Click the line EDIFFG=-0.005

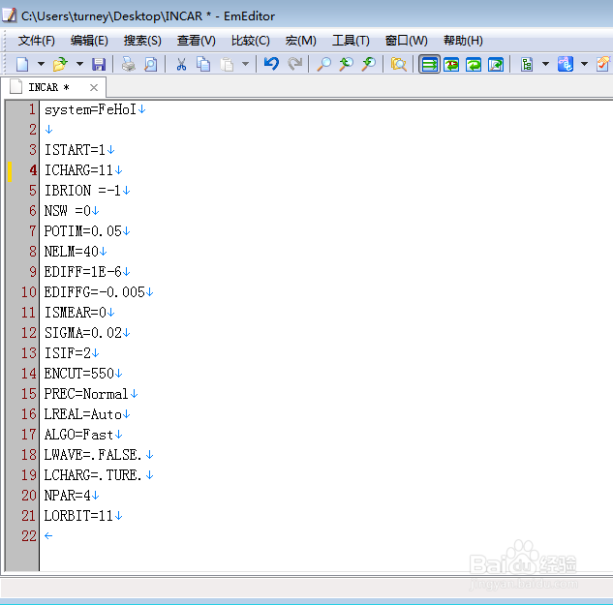pyautogui.click(x=94, y=292)
